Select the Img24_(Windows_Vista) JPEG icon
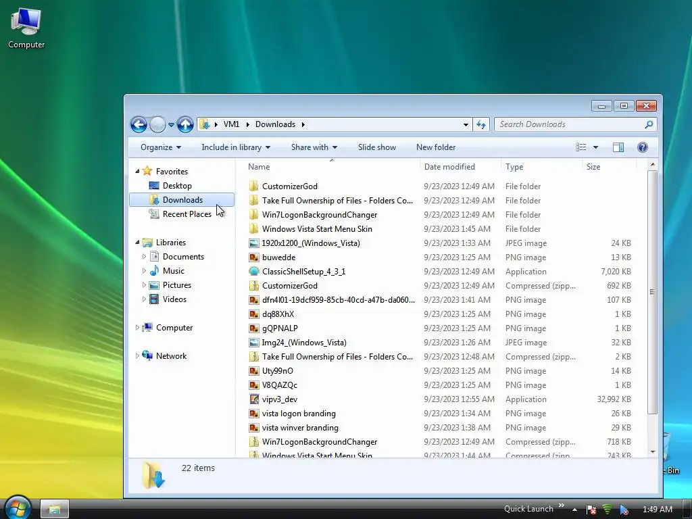 (x=254, y=343)
